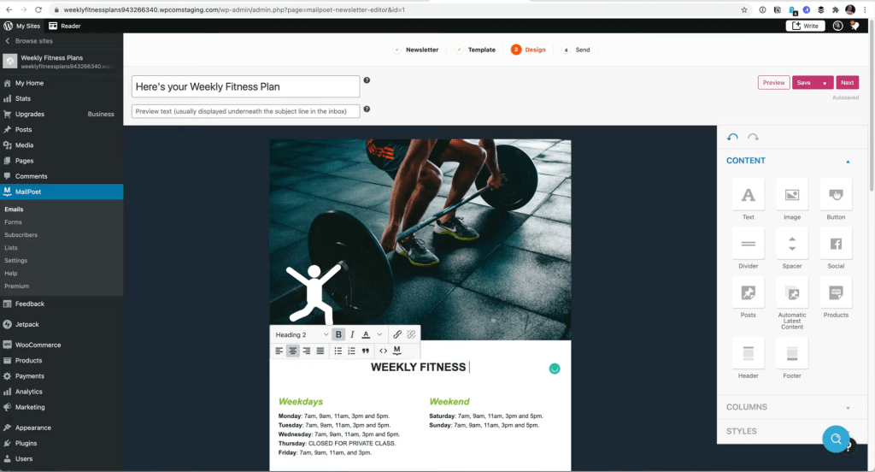Open the Heading 2 format dropdown
This screenshot has height=472, width=875.
point(302,334)
